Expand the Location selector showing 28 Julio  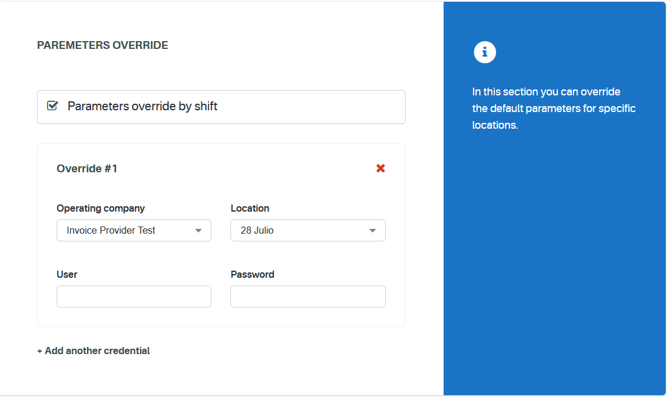click(x=308, y=230)
